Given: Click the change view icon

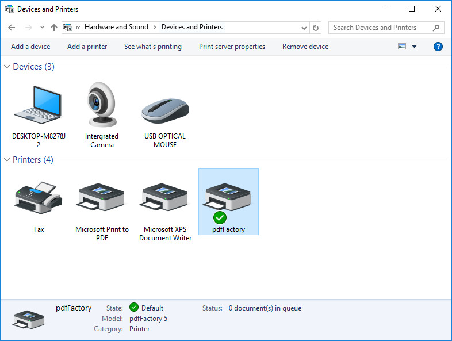Looking at the screenshot, I should pyautogui.click(x=402, y=47).
